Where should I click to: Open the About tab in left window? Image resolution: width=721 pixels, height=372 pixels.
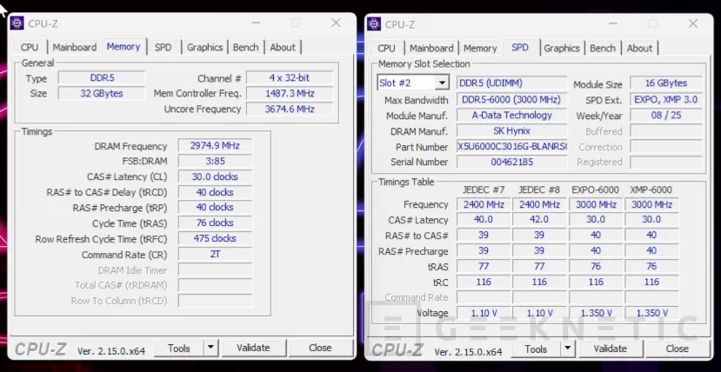[x=283, y=48]
